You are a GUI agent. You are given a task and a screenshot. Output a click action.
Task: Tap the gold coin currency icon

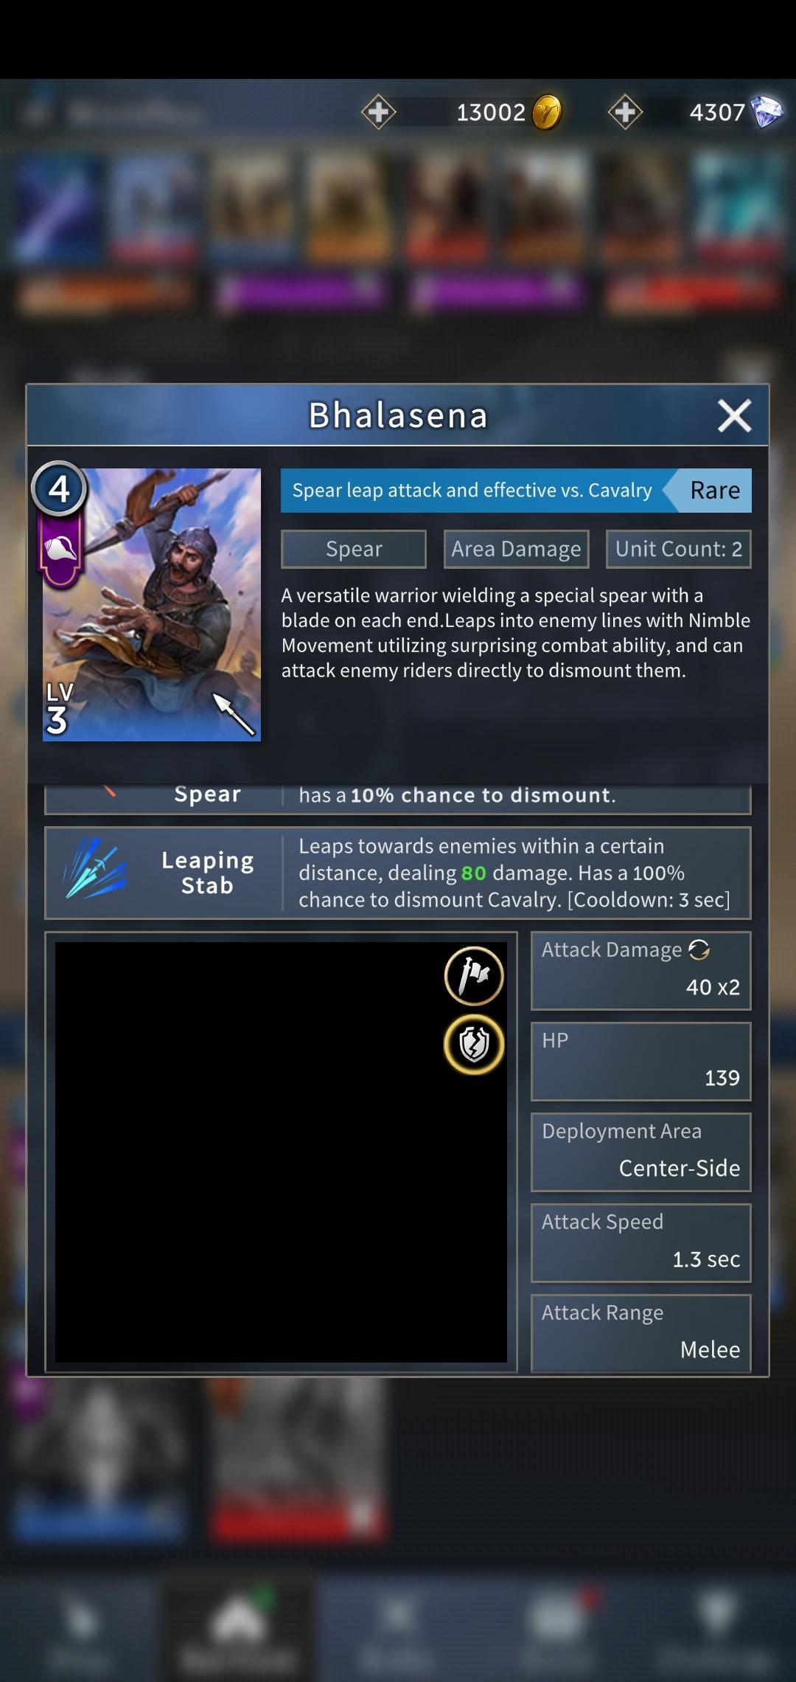547,112
